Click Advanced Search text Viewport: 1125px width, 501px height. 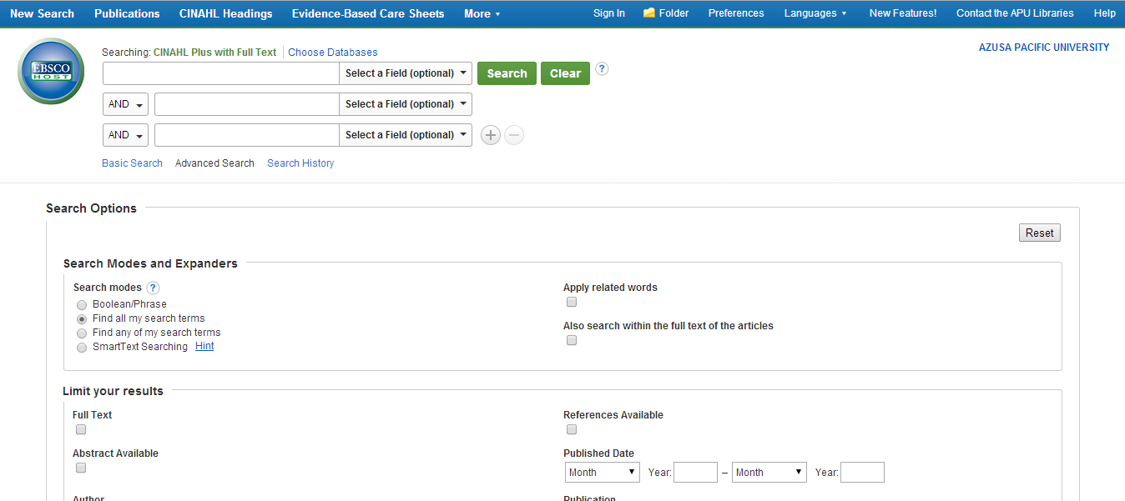pyautogui.click(x=214, y=163)
